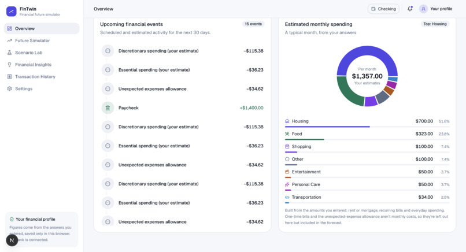The height and width of the screenshot is (252, 466).
Task: Open Financial Insights from the sidebar
Action: [x=42, y=65]
